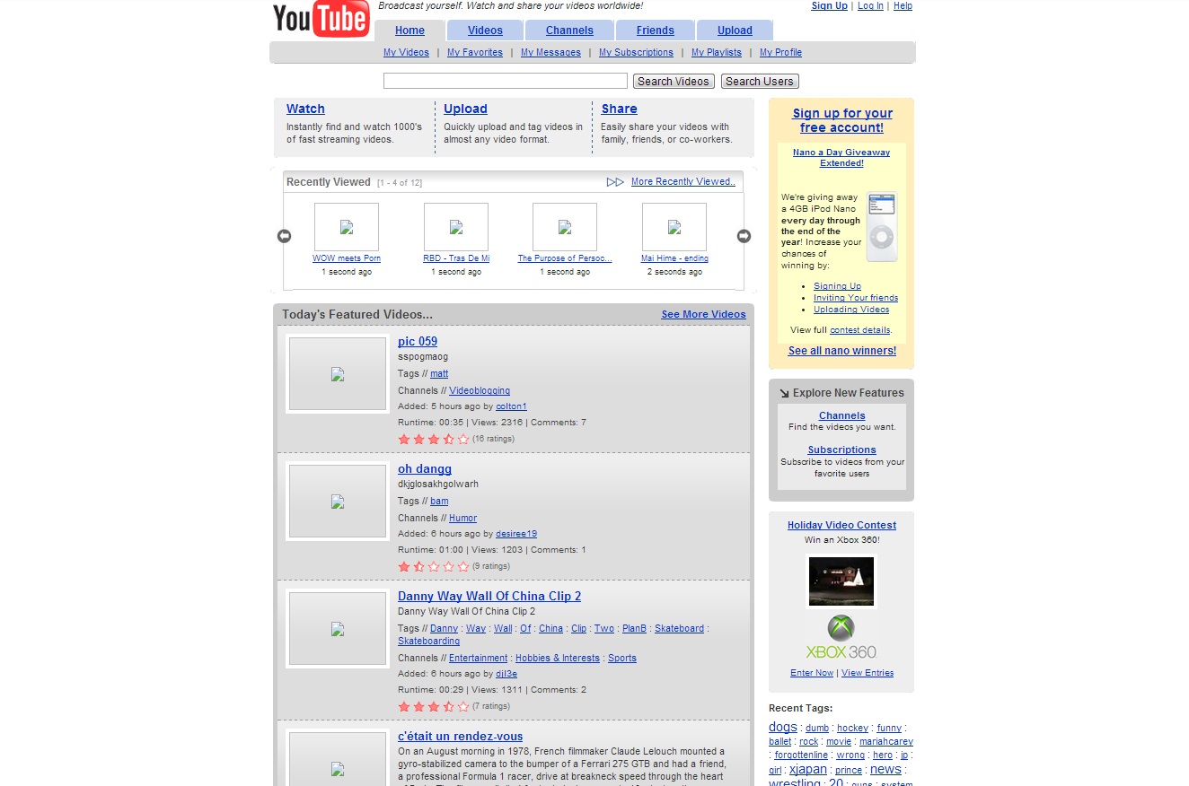1189x786 pixels.
Task: Open the Danny Way Wall Of China thumbnail
Action: [338, 629]
